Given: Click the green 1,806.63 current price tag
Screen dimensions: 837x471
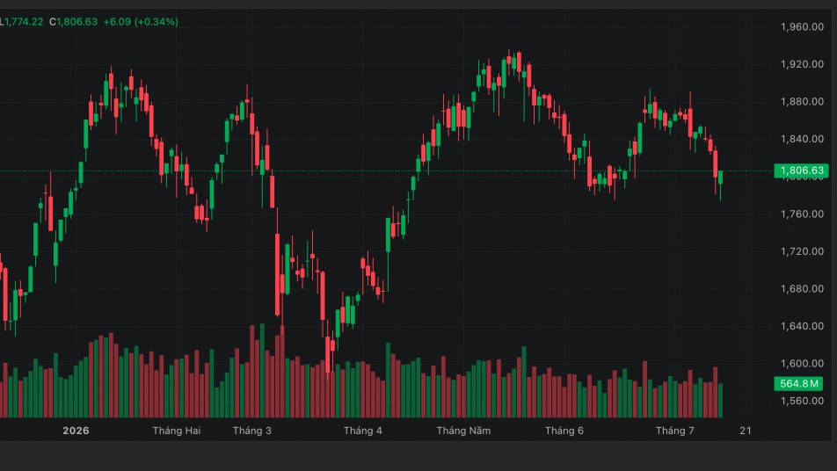Looking at the screenshot, I should click(801, 170).
